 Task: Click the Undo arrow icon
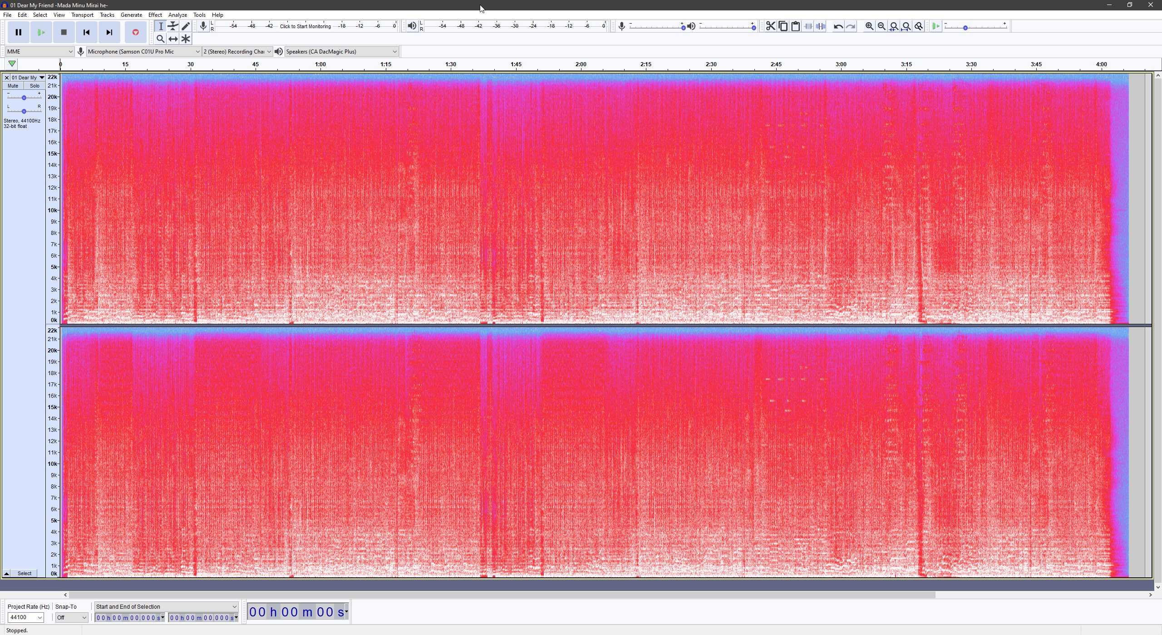(x=838, y=26)
